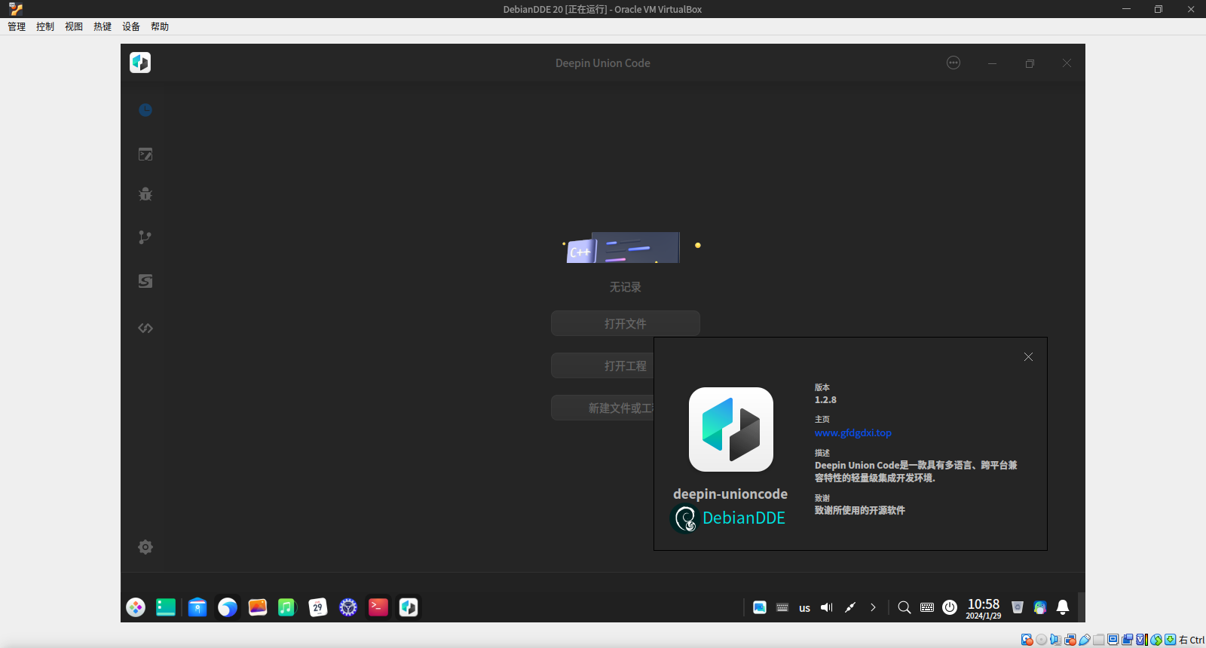This screenshot has width=1206, height=648.
Task: Open the www.gfdgdxi.top homepage link
Action: point(853,433)
